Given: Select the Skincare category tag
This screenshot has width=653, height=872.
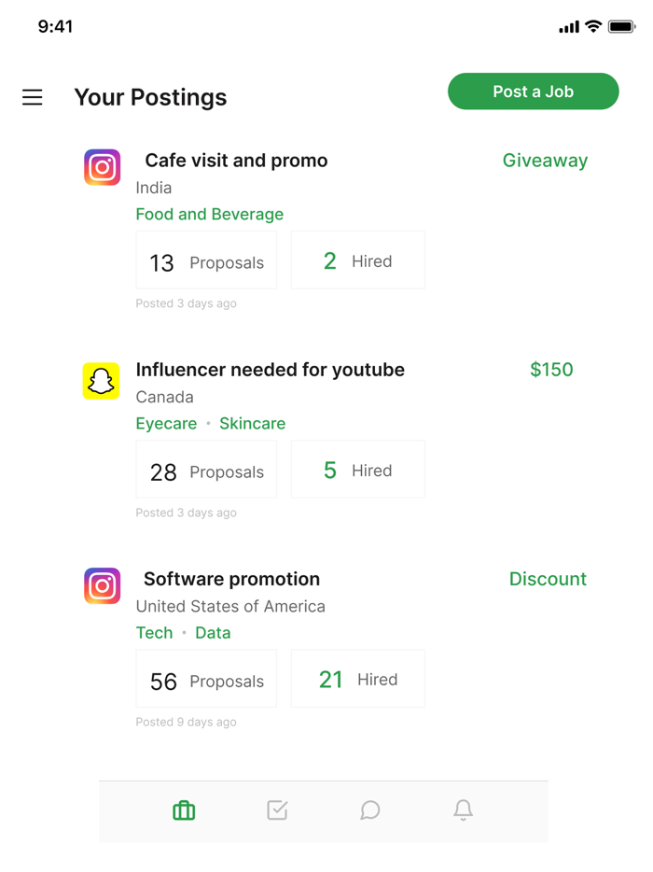Looking at the screenshot, I should pos(252,423).
